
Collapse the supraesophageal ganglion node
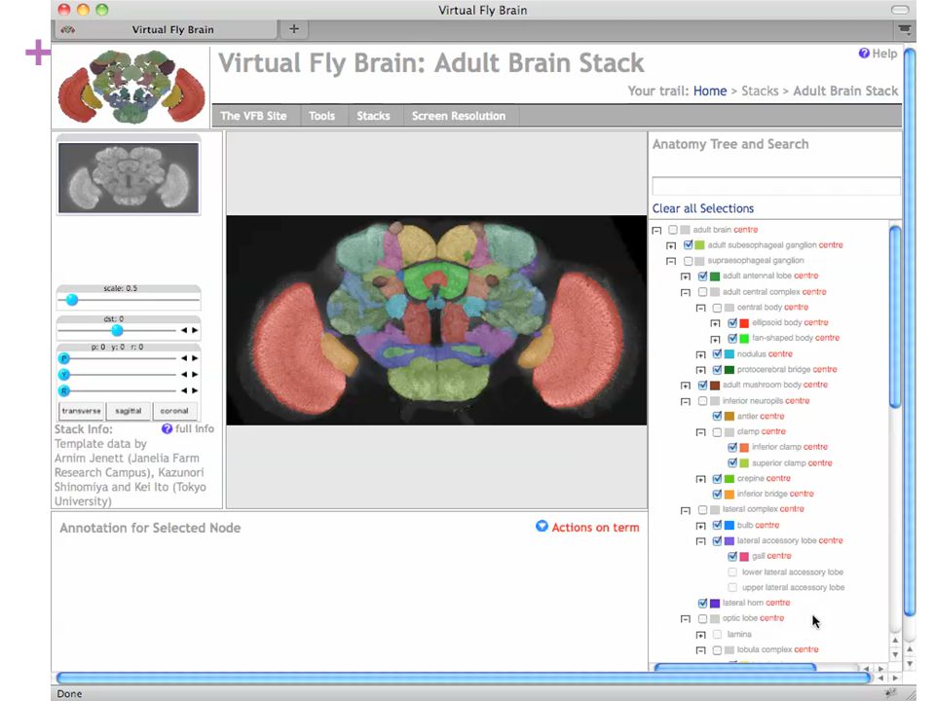point(671,261)
